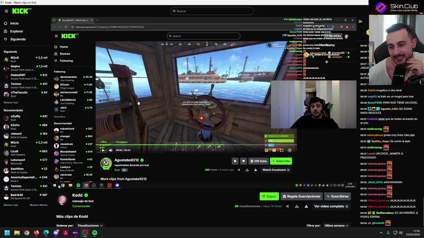Open followed channel xTheFocuSx

[25, 94]
